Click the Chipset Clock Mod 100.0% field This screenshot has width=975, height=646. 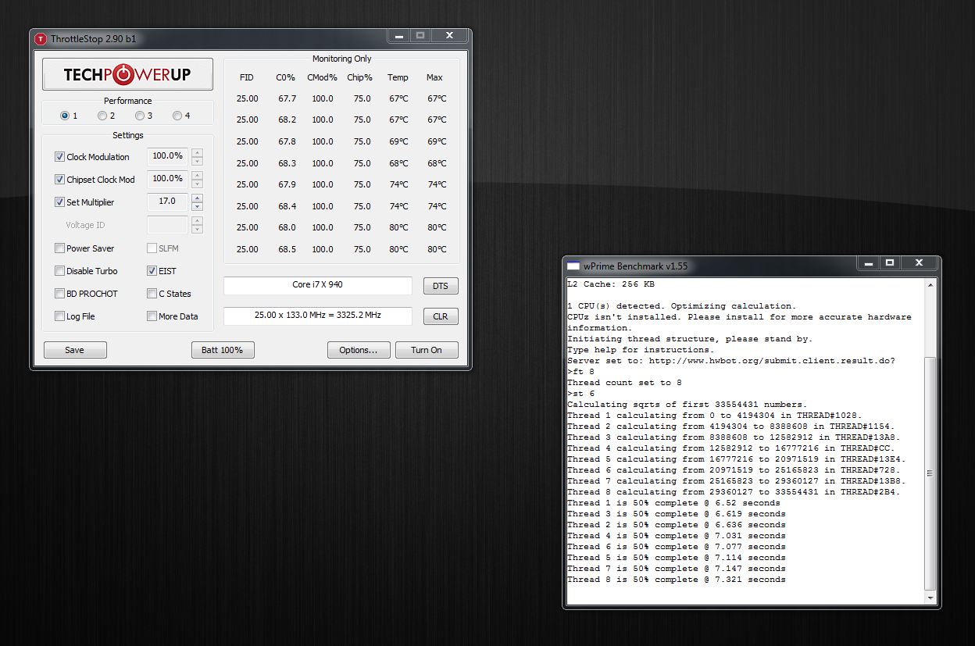pos(167,179)
